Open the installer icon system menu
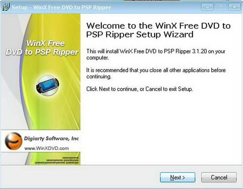Screen dimensions: 243x189 6,7
